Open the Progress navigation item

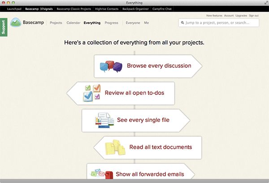[112, 23]
